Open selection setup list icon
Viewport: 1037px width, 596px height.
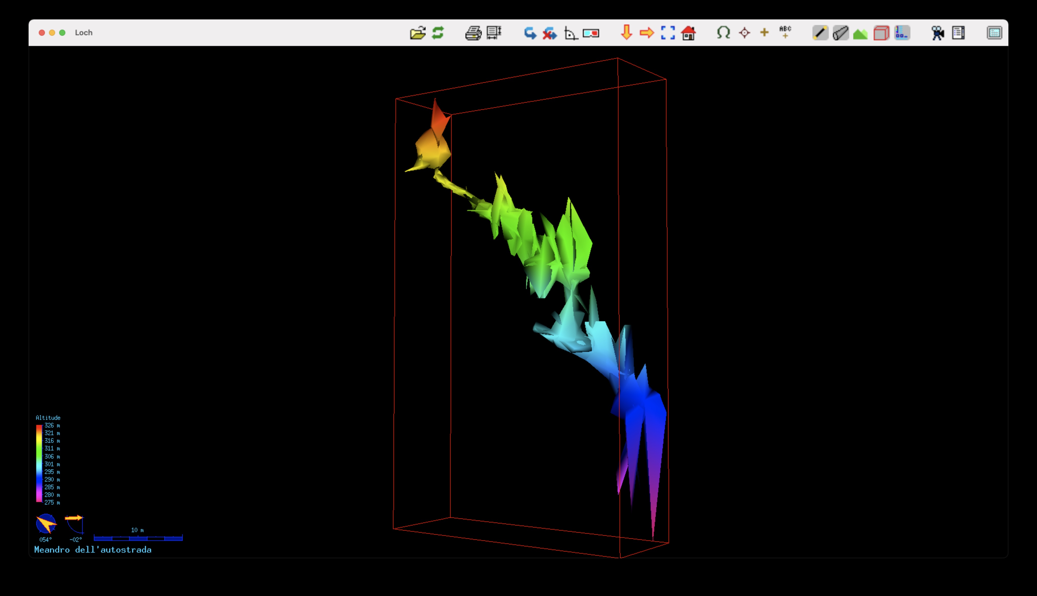[958, 33]
